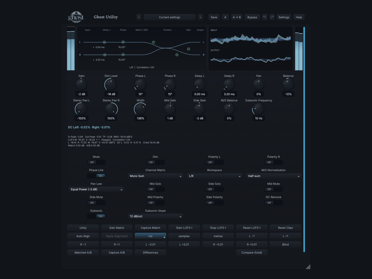Click the vertical scrollbar on right edge
Image resolution: width=372 pixels, height=279 pixels.
[304, 139]
